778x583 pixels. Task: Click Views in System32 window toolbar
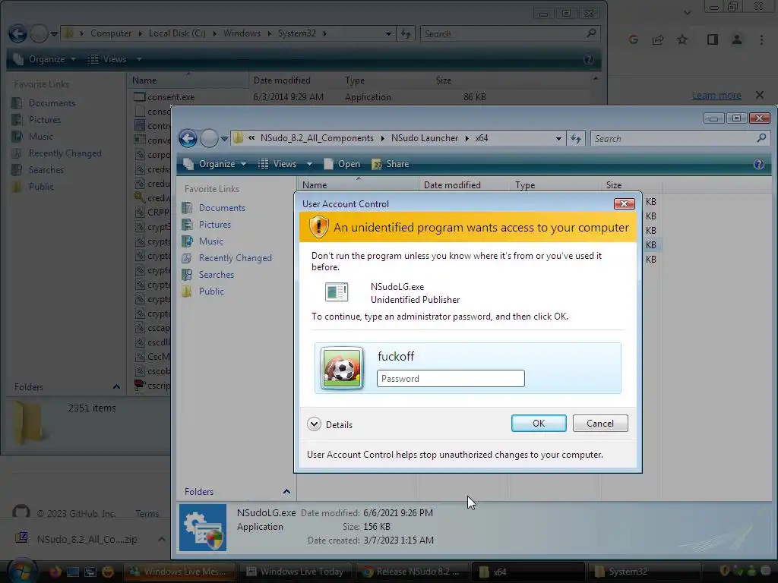108,59
